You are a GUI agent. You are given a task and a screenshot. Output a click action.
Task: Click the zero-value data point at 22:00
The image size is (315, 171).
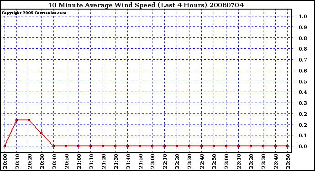152,146
